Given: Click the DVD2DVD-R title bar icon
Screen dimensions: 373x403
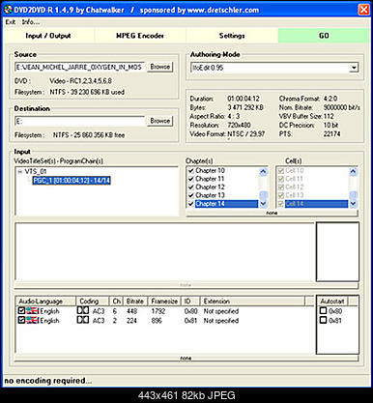Looking at the screenshot, I should (x=8, y=10).
